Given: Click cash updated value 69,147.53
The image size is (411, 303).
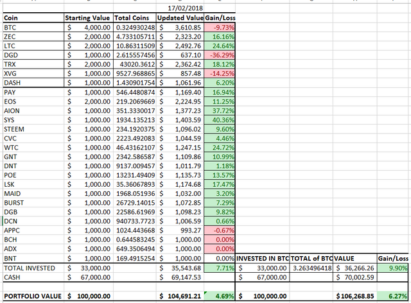Looking at the screenshot, I should [x=180, y=277].
